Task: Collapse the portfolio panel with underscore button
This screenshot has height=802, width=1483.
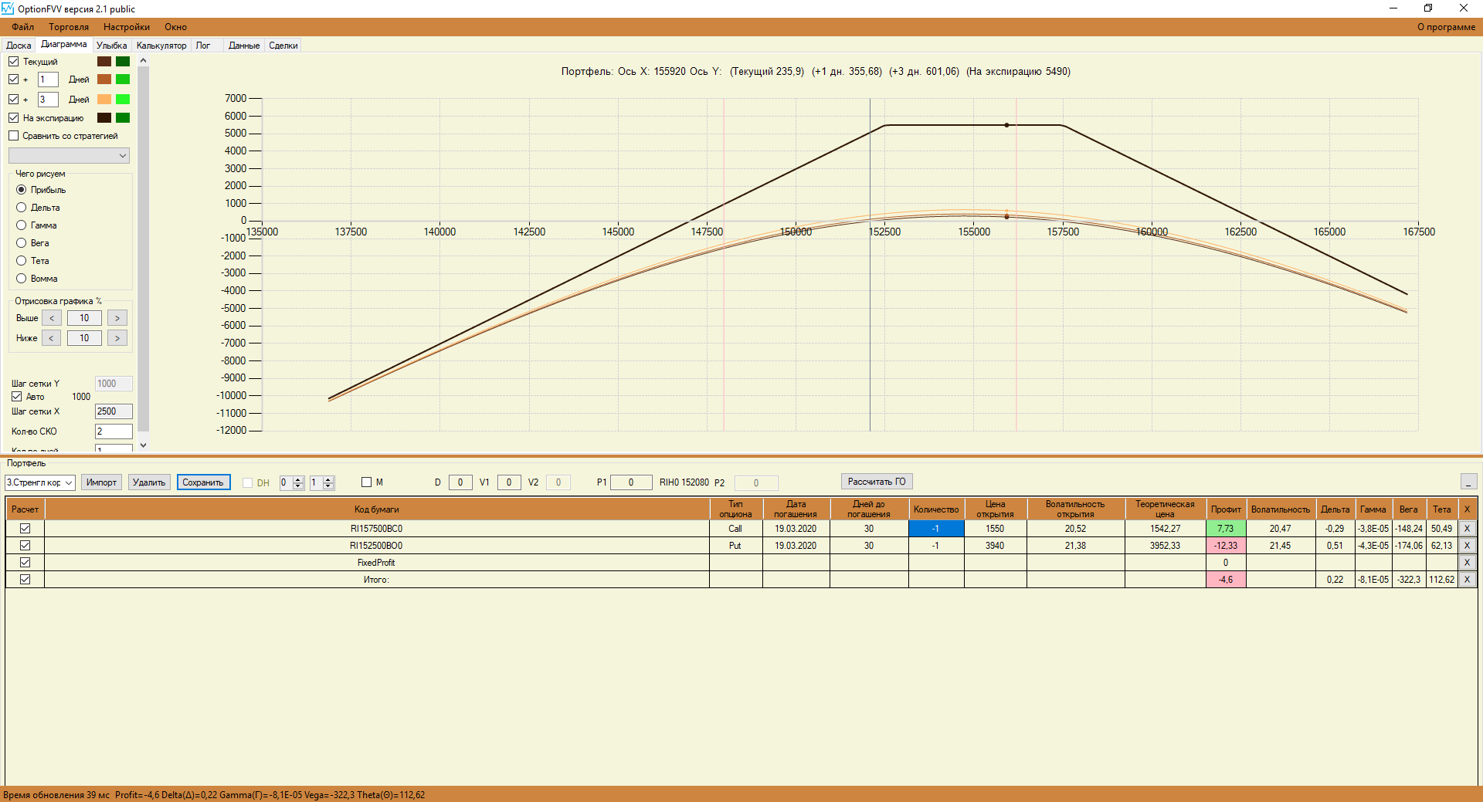Action: 1468,482
